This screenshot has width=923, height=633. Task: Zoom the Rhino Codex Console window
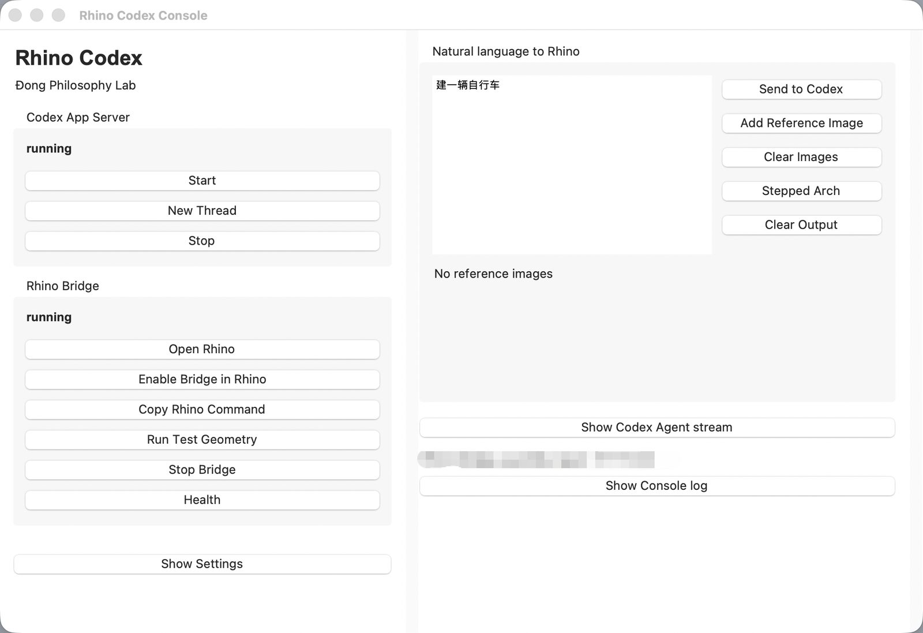[x=59, y=15]
